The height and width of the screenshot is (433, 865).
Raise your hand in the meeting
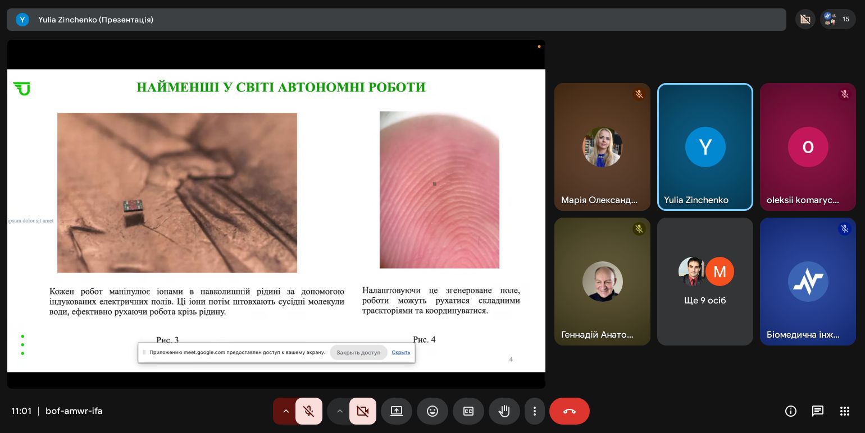[x=504, y=411]
